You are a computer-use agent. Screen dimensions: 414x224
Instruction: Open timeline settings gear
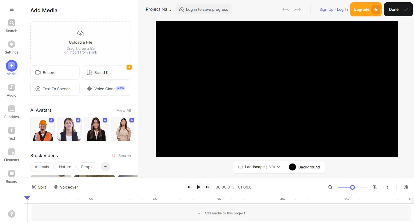406,187
